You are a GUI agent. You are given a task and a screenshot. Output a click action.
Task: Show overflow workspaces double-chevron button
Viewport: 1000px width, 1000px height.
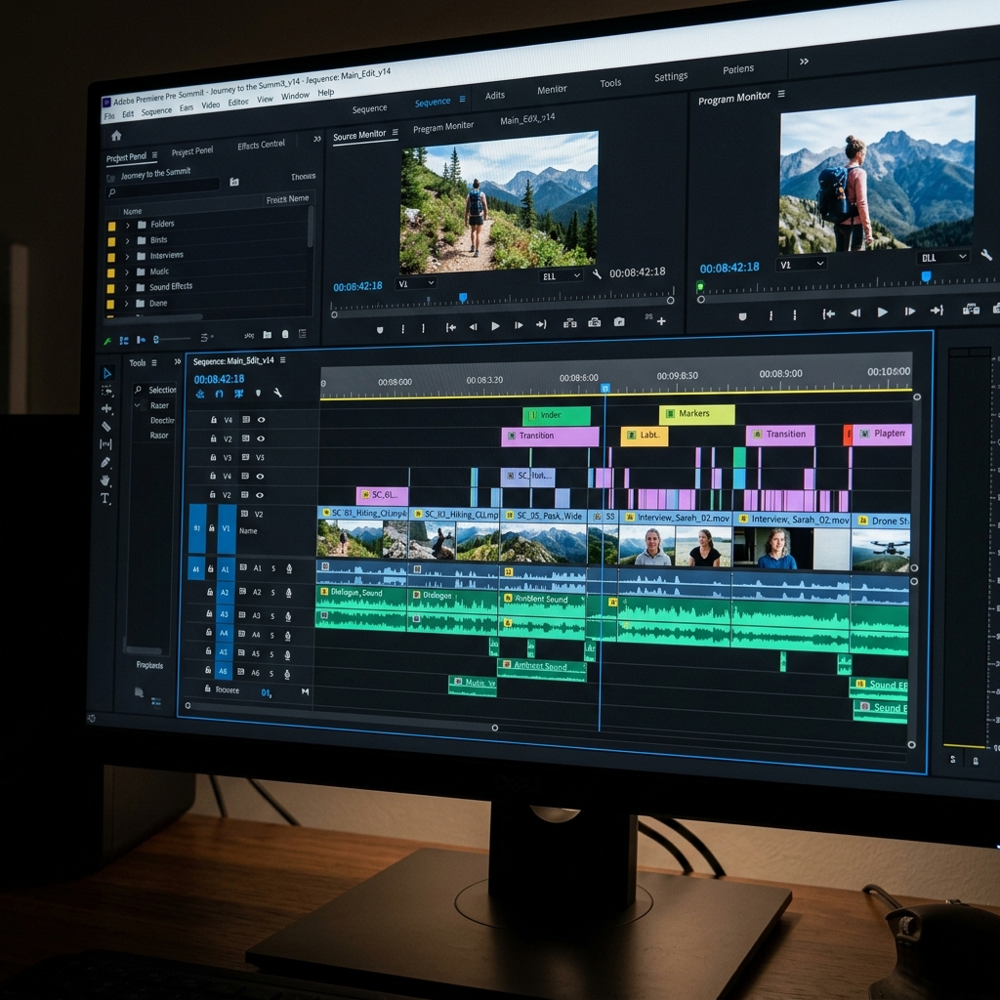[804, 62]
